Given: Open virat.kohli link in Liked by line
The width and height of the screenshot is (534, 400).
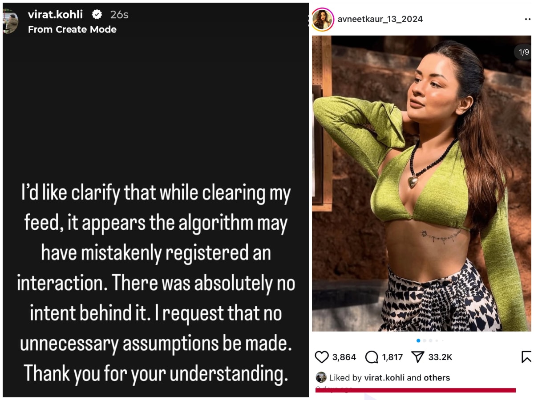Looking at the screenshot, I should (x=384, y=378).
